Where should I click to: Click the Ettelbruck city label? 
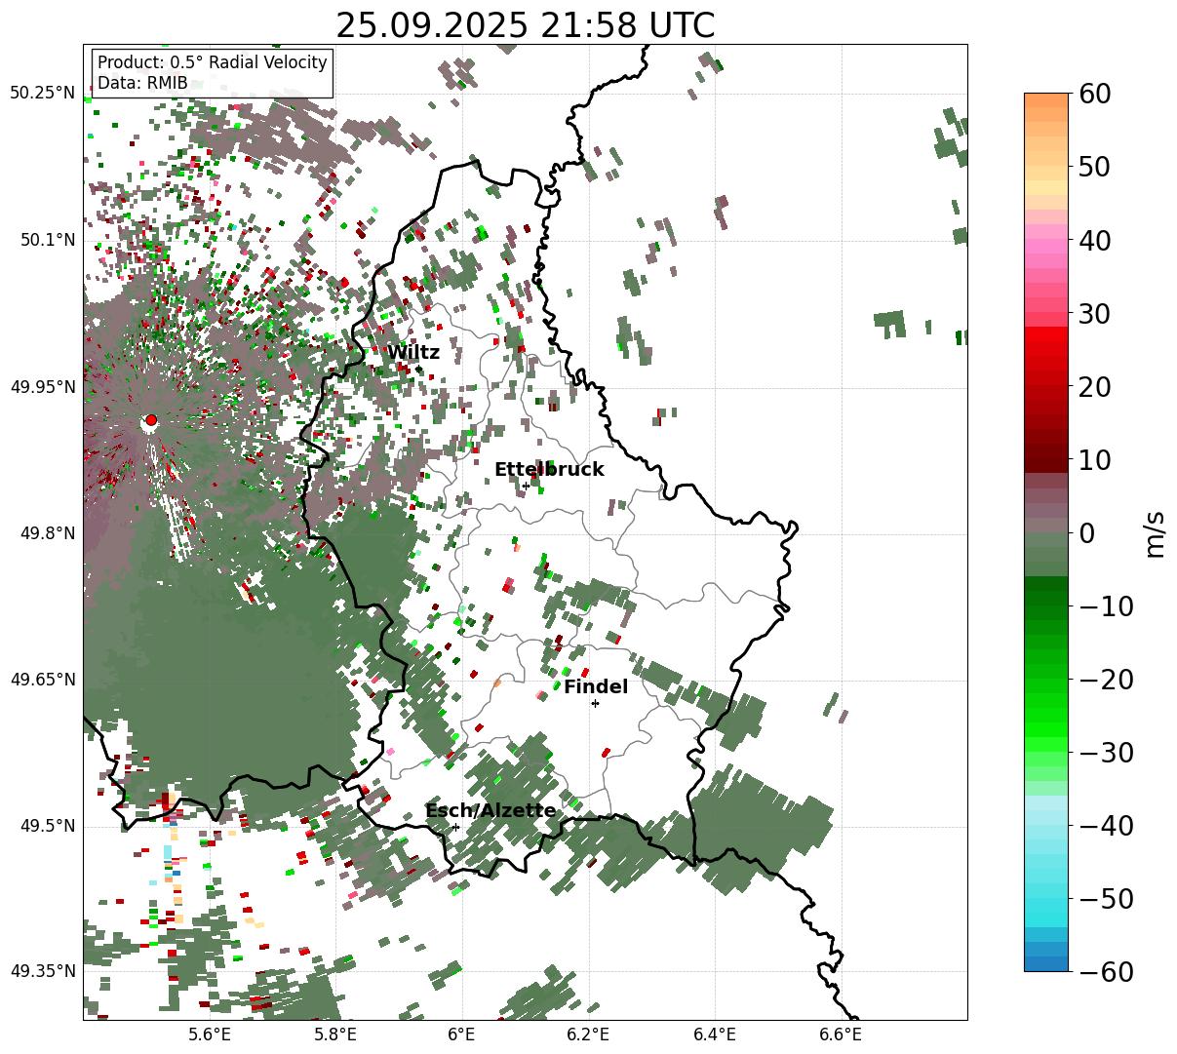549,470
